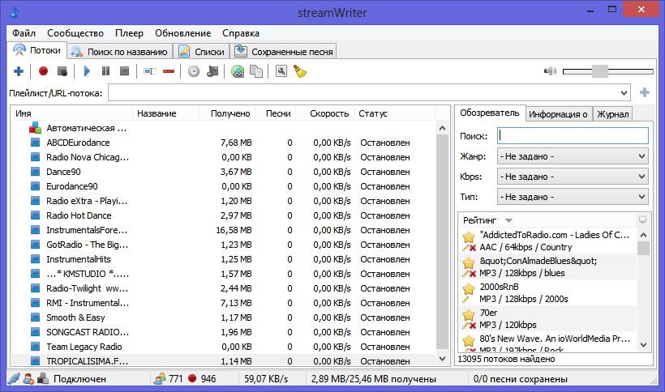This screenshot has height=392, width=665.
Task: Open the Плейлист/URL-потока dropdown arrow
Action: pyautogui.click(x=624, y=92)
